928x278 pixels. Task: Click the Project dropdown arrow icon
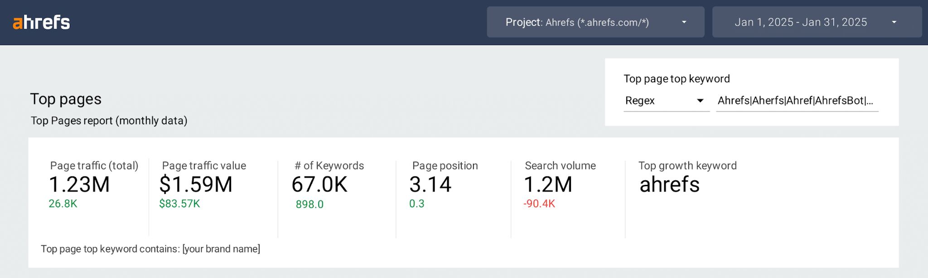coord(684,22)
